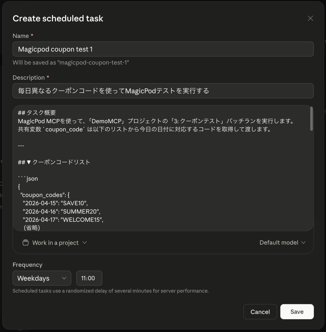This screenshot has height=332, width=326.
Task: Click the Name field containing Magicpod coupon test 1
Action: [163, 49]
